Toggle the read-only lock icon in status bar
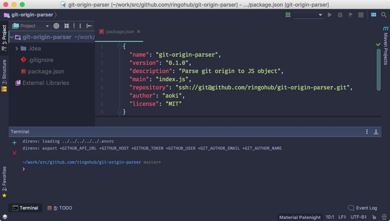 point(374,217)
